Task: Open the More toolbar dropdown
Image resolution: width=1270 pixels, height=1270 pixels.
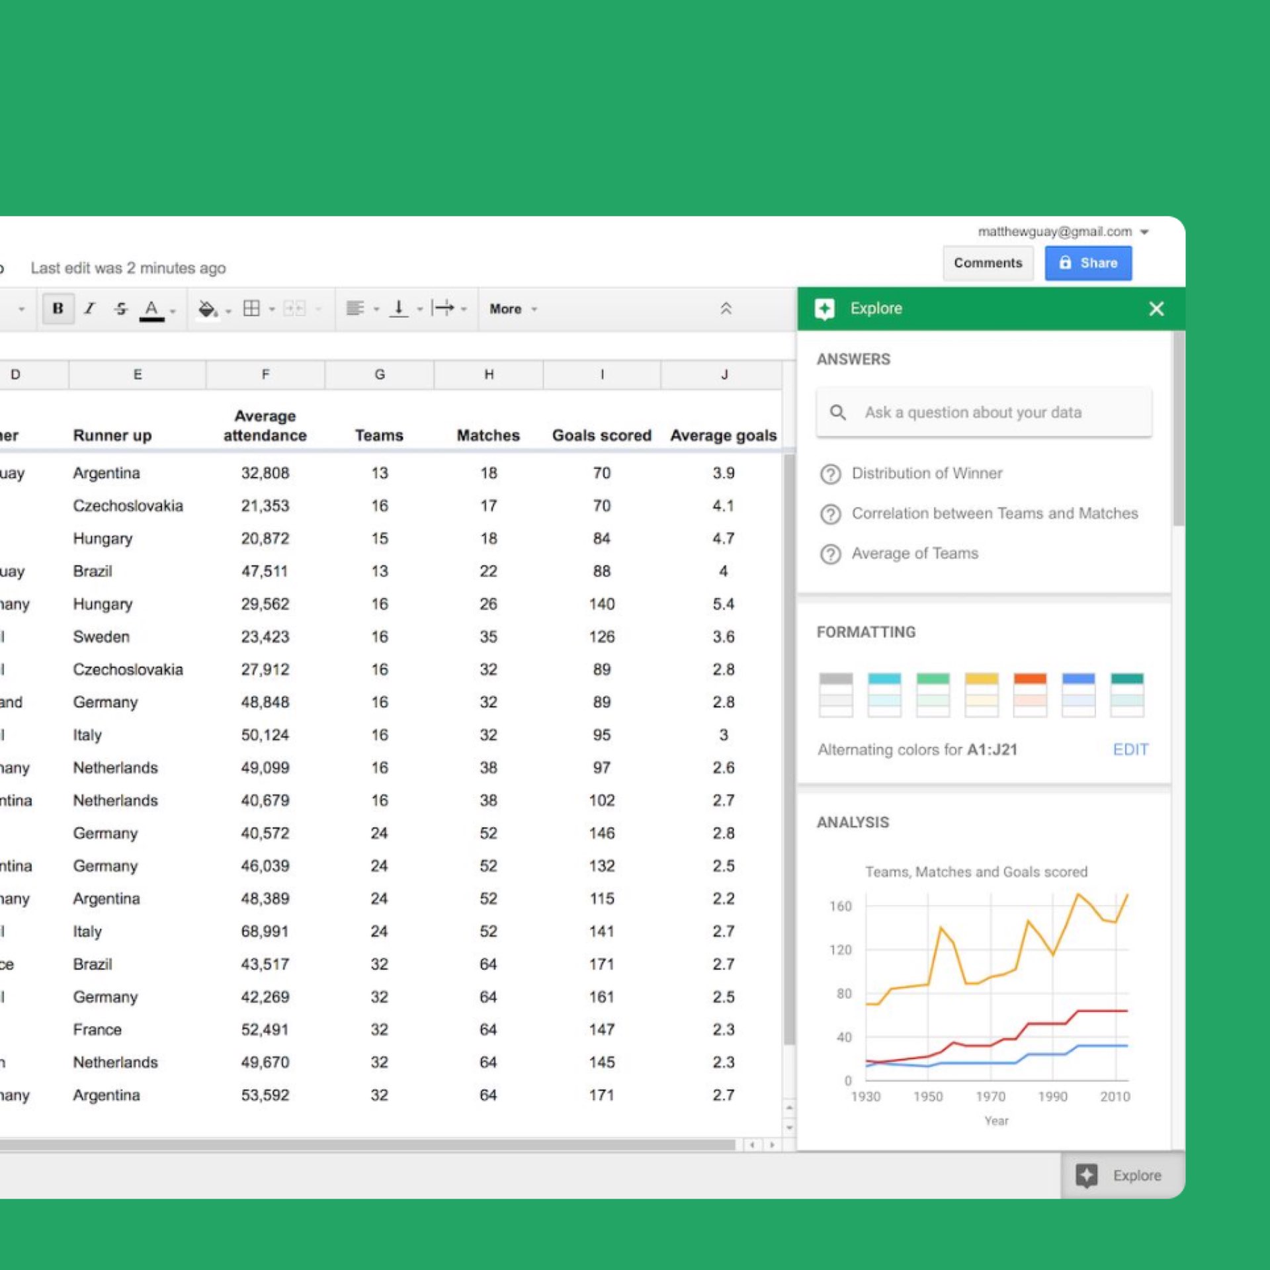Action: tap(509, 308)
